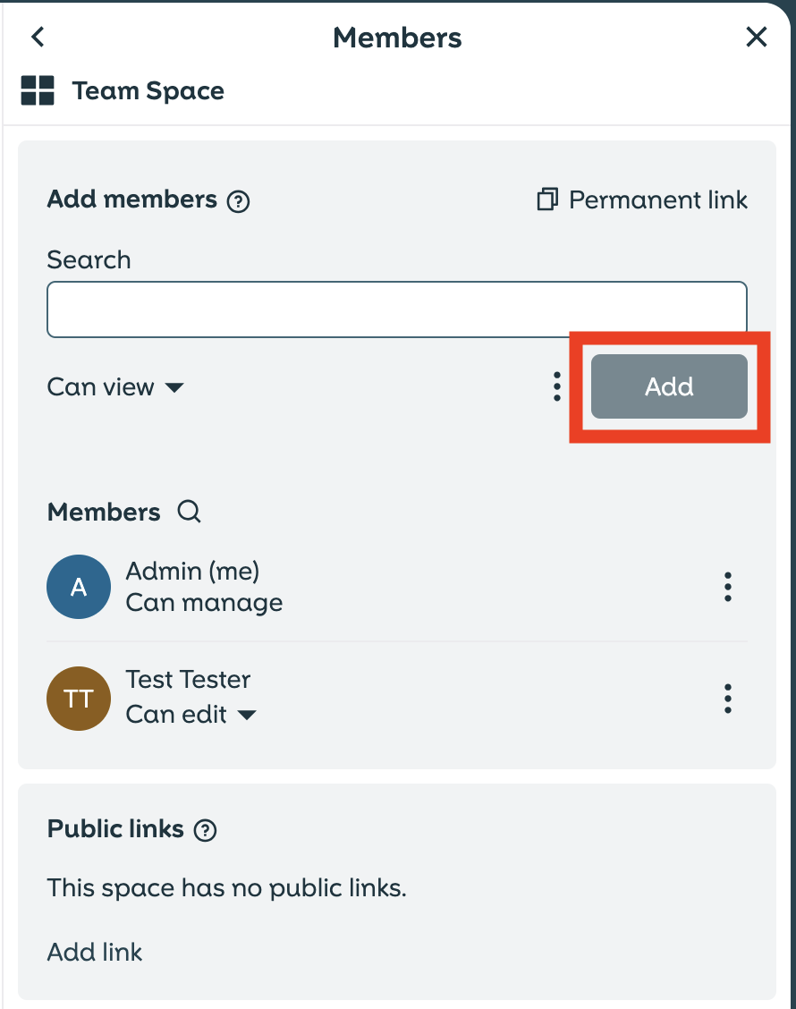Screen dimensions: 796x1009
Task: Expand the chevron next to Can view
Action: pos(175,388)
